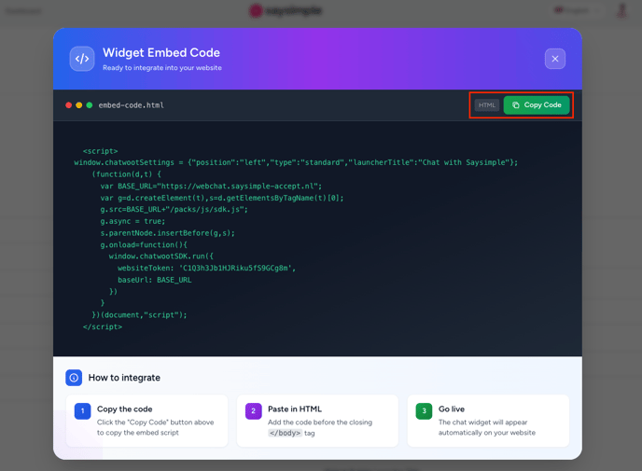Select the Copy the code card title

point(124,409)
